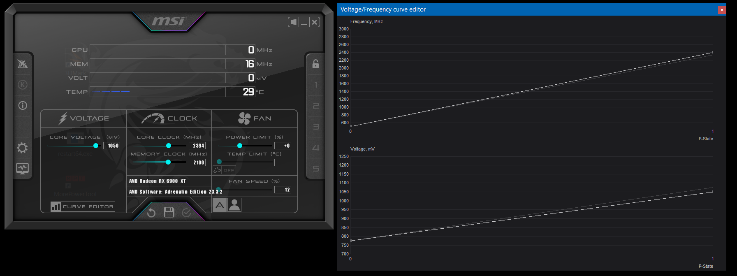The height and width of the screenshot is (276, 737).
Task: Select the Clock section header
Action: [x=169, y=118]
